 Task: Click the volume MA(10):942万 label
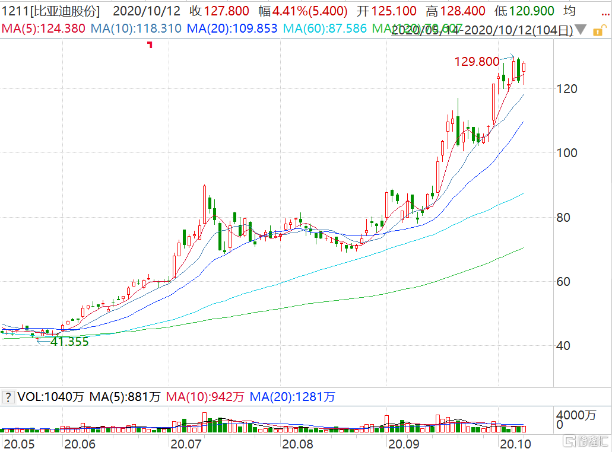pyautogui.click(x=205, y=397)
